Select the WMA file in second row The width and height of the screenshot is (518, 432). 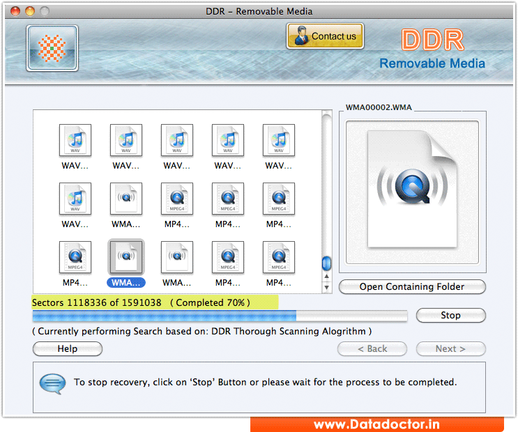pos(126,199)
